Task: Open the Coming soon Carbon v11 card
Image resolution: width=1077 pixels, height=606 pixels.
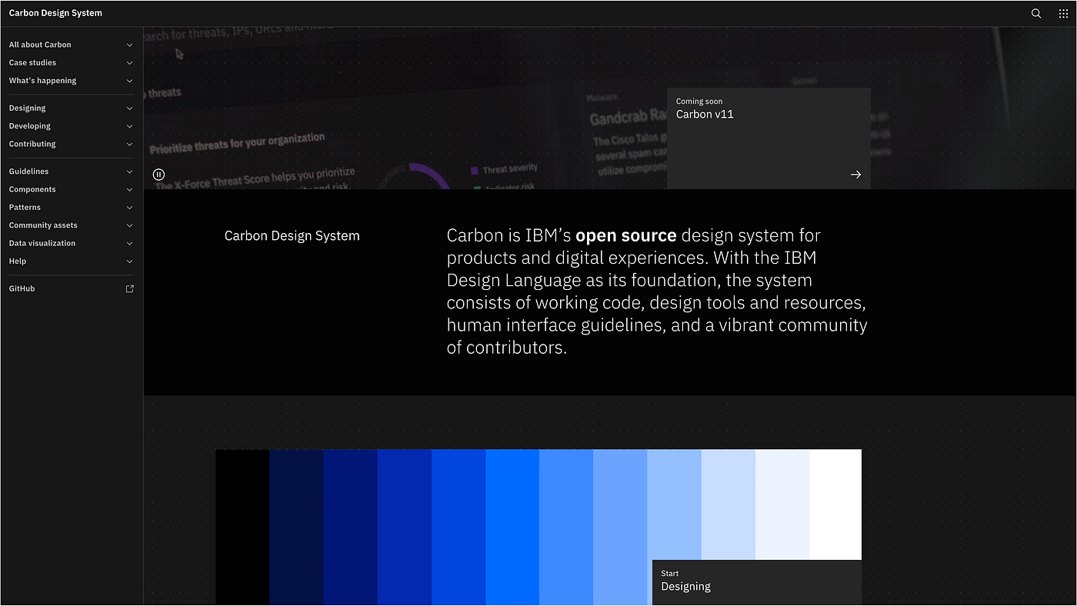Action: pos(769,138)
